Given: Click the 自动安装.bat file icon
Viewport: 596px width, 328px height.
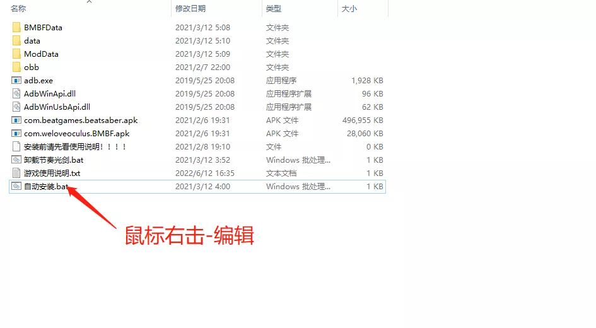Looking at the screenshot, I should click(16, 186).
